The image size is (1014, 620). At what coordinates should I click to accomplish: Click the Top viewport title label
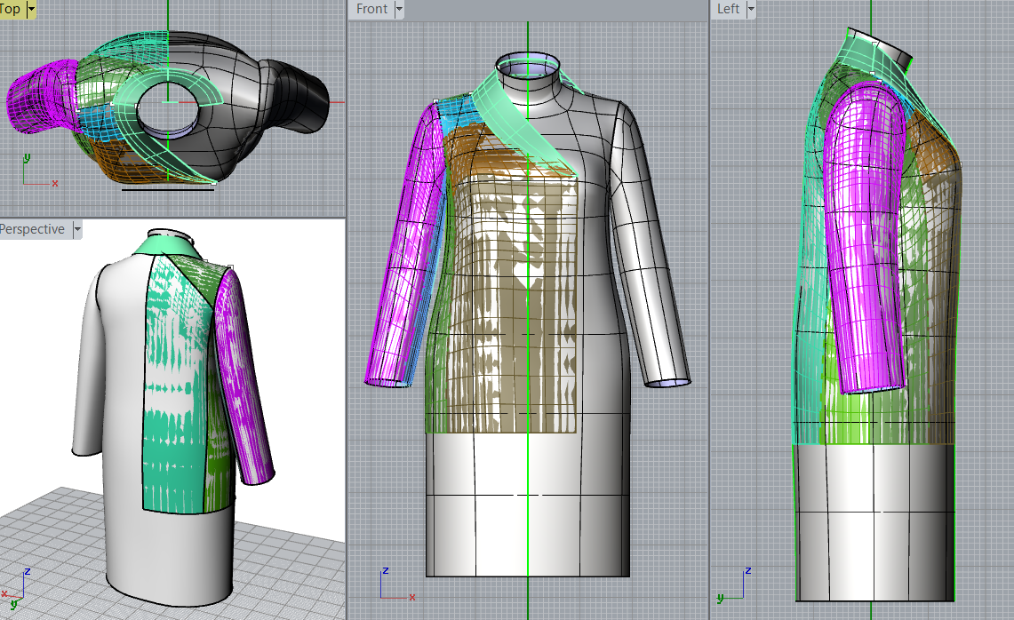[x=11, y=9]
